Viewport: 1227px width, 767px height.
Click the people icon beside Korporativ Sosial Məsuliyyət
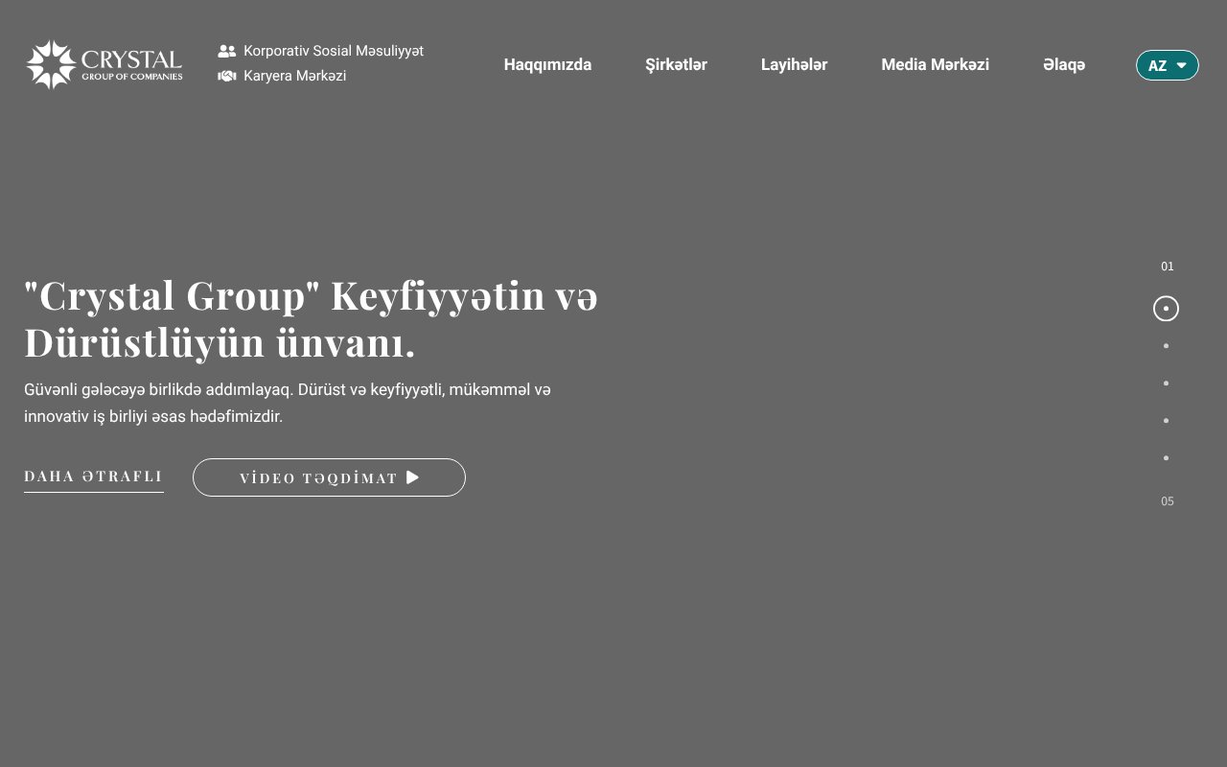[226, 51]
